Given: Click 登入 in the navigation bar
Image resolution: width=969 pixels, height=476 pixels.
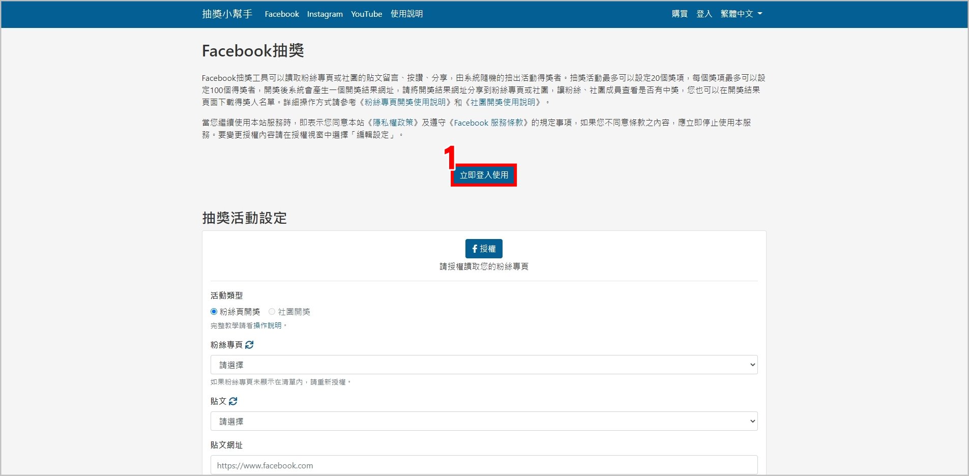Looking at the screenshot, I should pos(704,14).
